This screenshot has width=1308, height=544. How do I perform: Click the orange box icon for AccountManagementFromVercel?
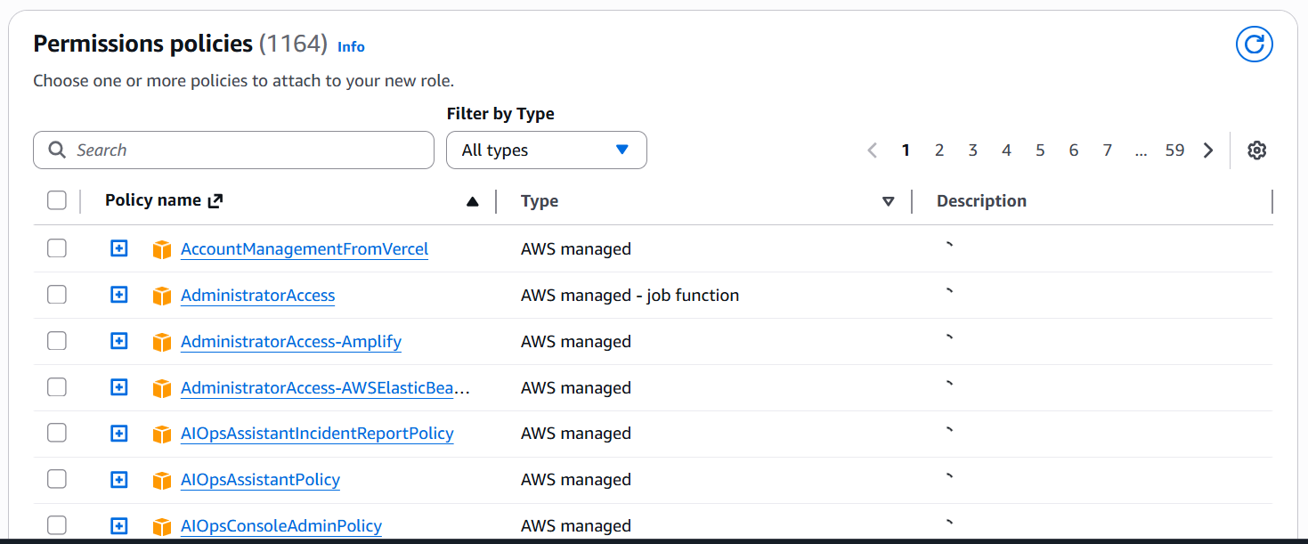tap(161, 250)
